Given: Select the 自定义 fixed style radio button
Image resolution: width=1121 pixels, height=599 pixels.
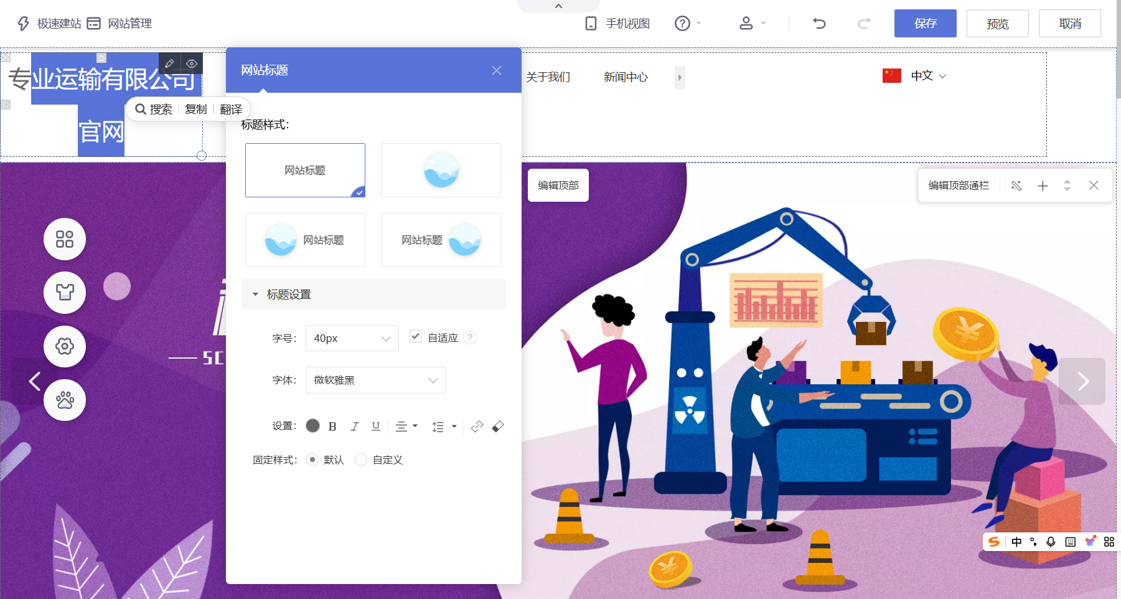Looking at the screenshot, I should pyautogui.click(x=361, y=460).
